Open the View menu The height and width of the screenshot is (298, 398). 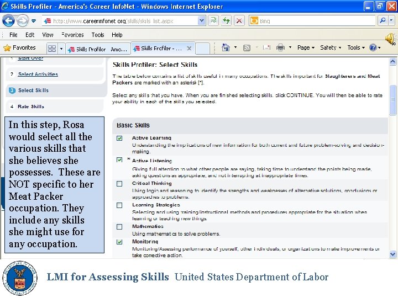(48, 35)
